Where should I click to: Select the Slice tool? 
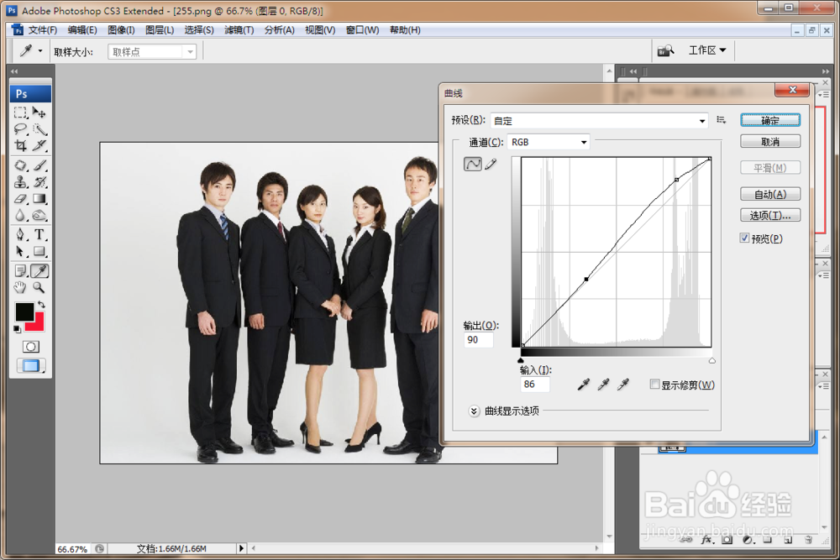(39, 145)
